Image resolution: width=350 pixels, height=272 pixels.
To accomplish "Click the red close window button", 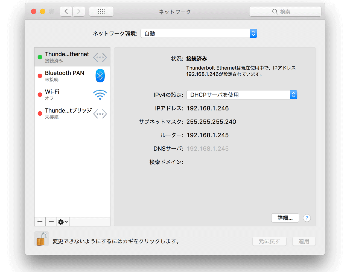I will (x=34, y=11).
